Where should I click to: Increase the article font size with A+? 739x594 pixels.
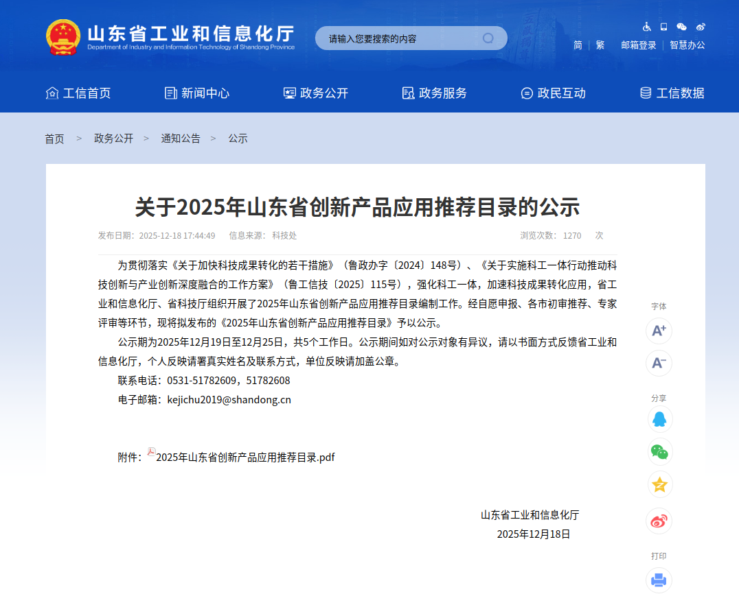659,331
